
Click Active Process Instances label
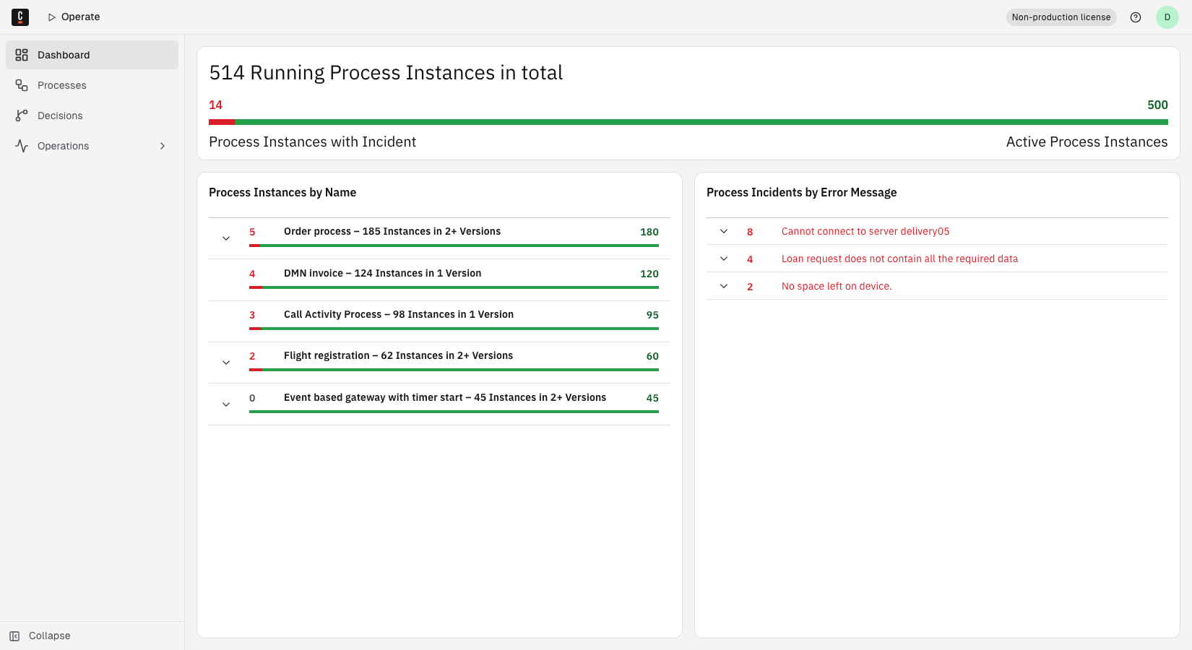pyautogui.click(x=1087, y=142)
